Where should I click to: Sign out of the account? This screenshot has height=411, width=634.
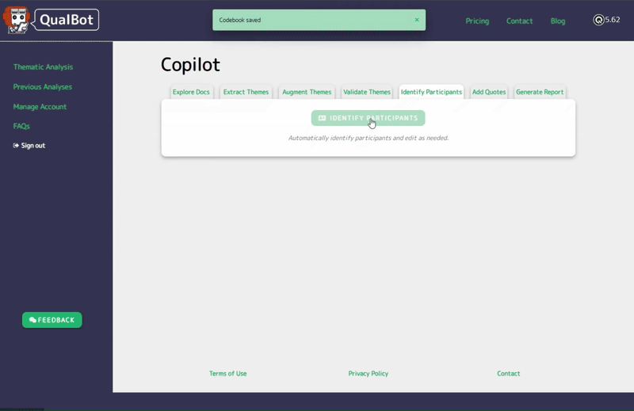29,146
